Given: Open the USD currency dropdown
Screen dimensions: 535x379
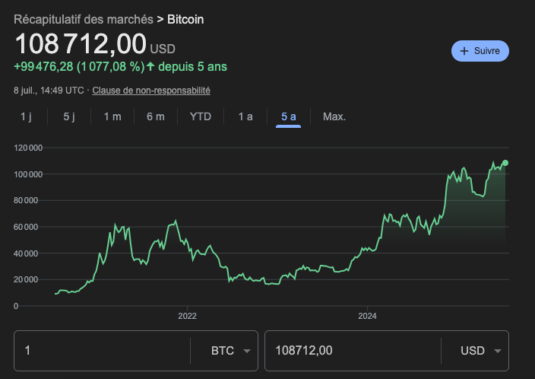Looking at the screenshot, I should point(481,351).
